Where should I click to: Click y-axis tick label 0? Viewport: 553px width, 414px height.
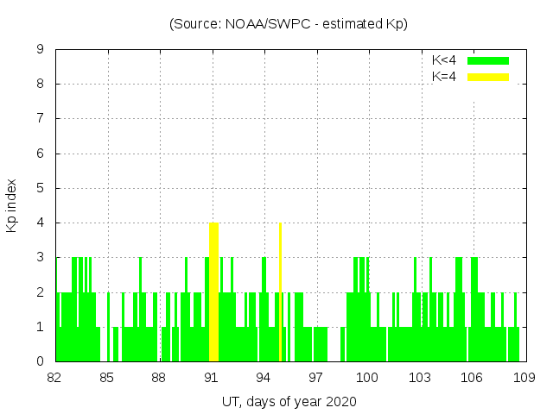click(x=40, y=361)
